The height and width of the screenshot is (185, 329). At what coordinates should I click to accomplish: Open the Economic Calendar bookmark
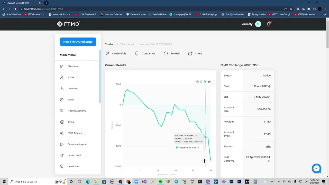[112, 14]
